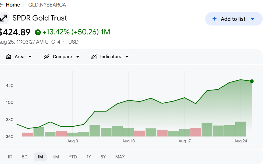Click the green up-arrow change indicator
This screenshot has height=167, width=271.
[x=38, y=32]
